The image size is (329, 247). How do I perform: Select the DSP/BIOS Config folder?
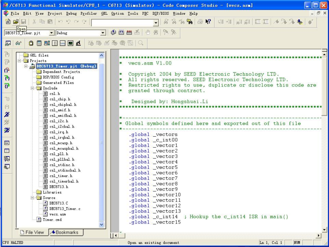pyautogui.click(x=58, y=77)
